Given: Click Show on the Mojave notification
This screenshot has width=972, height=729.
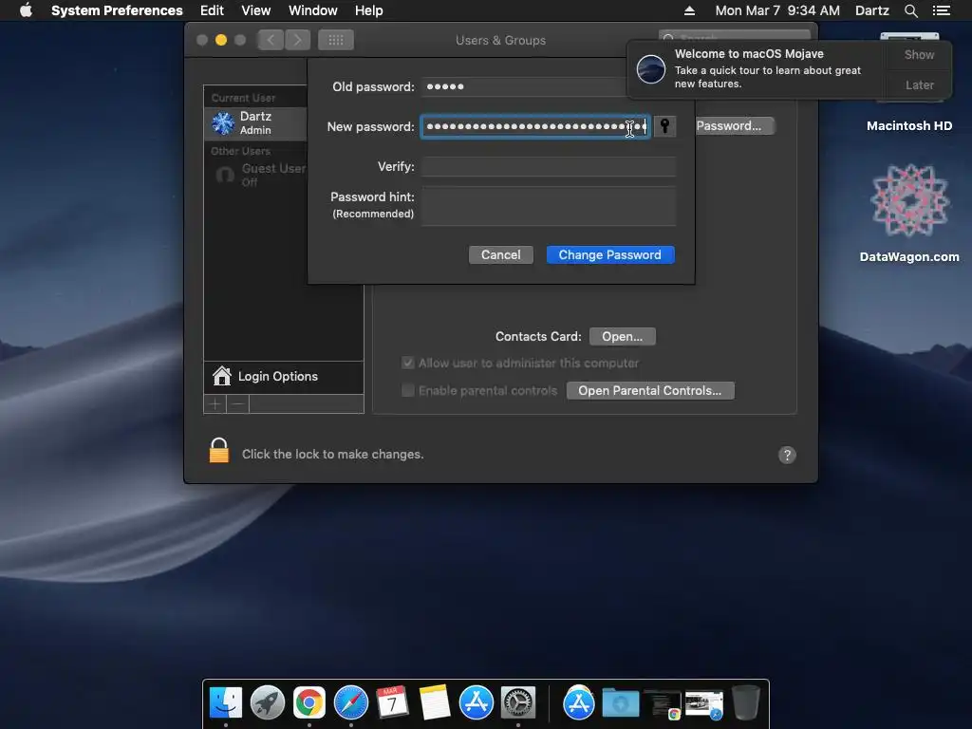Looking at the screenshot, I should 919,54.
